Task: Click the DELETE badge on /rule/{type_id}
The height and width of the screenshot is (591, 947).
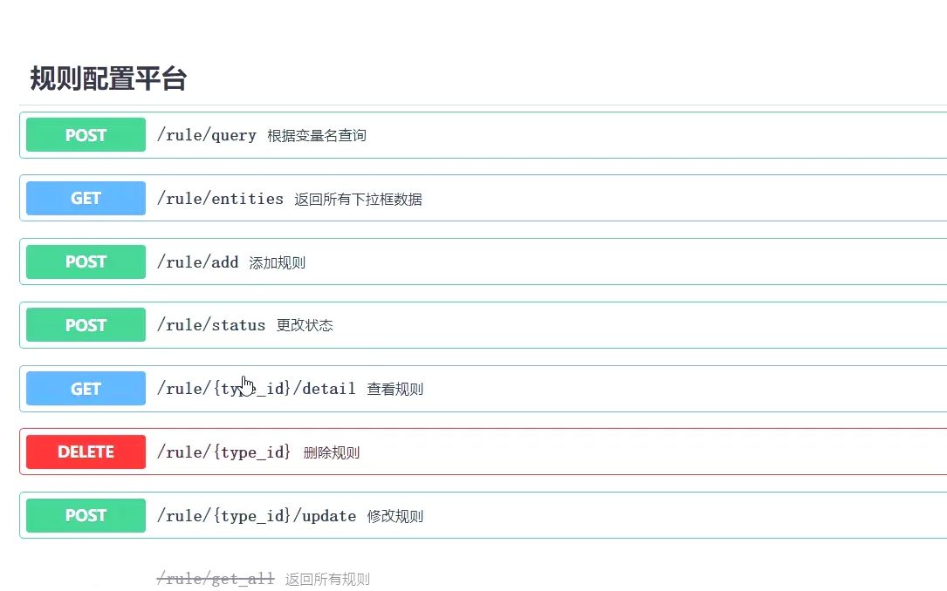Action: (85, 452)
